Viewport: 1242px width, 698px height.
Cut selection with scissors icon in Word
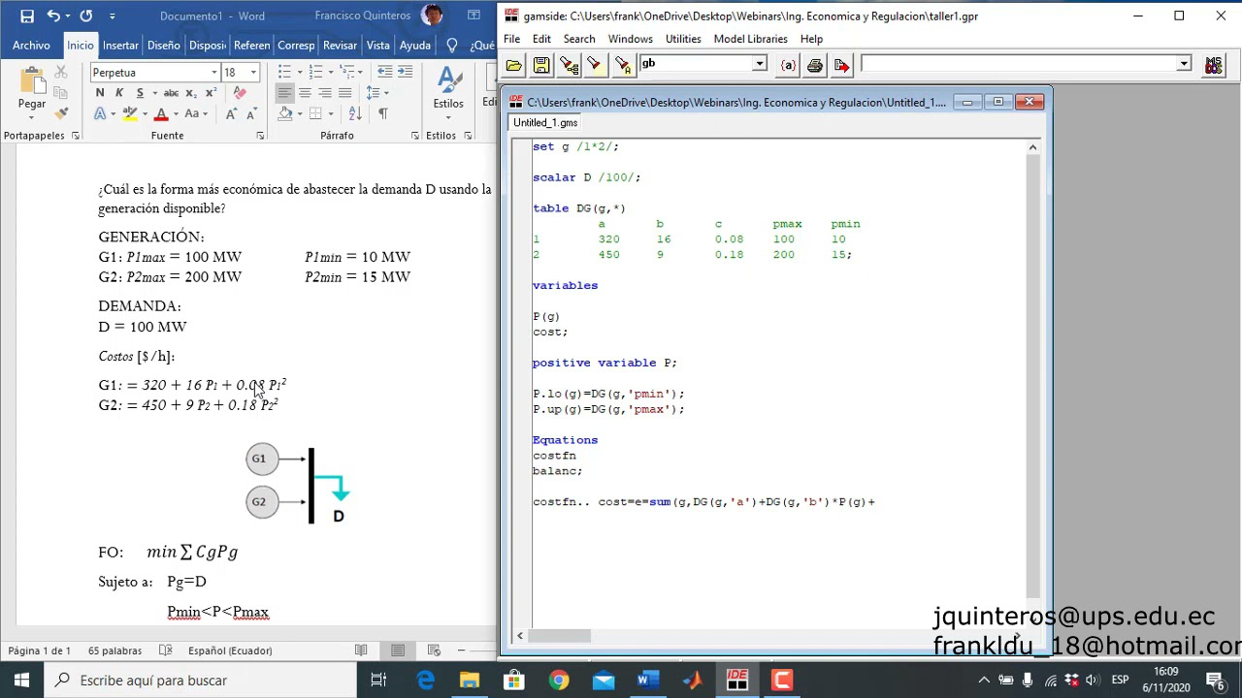[x=61, y=73]
